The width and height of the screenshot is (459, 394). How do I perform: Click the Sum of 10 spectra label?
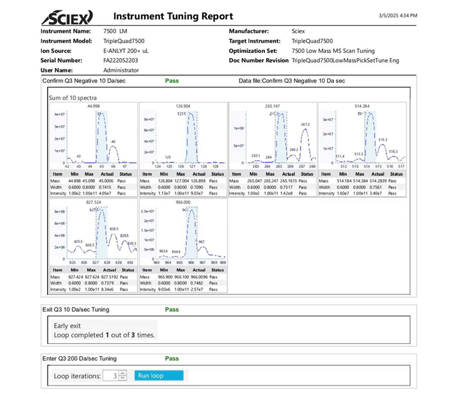click(x=73, y=98)
